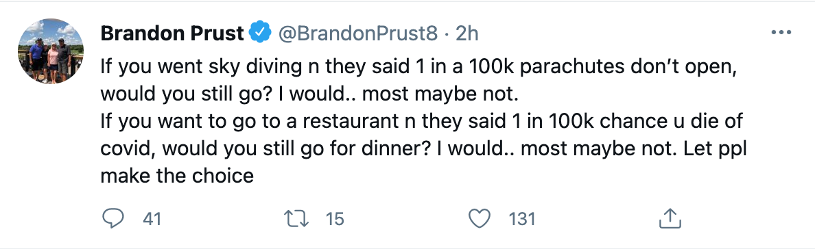
Task: Click the line starting 'covid, would you still go'
Action: click(x=423, y=149)
